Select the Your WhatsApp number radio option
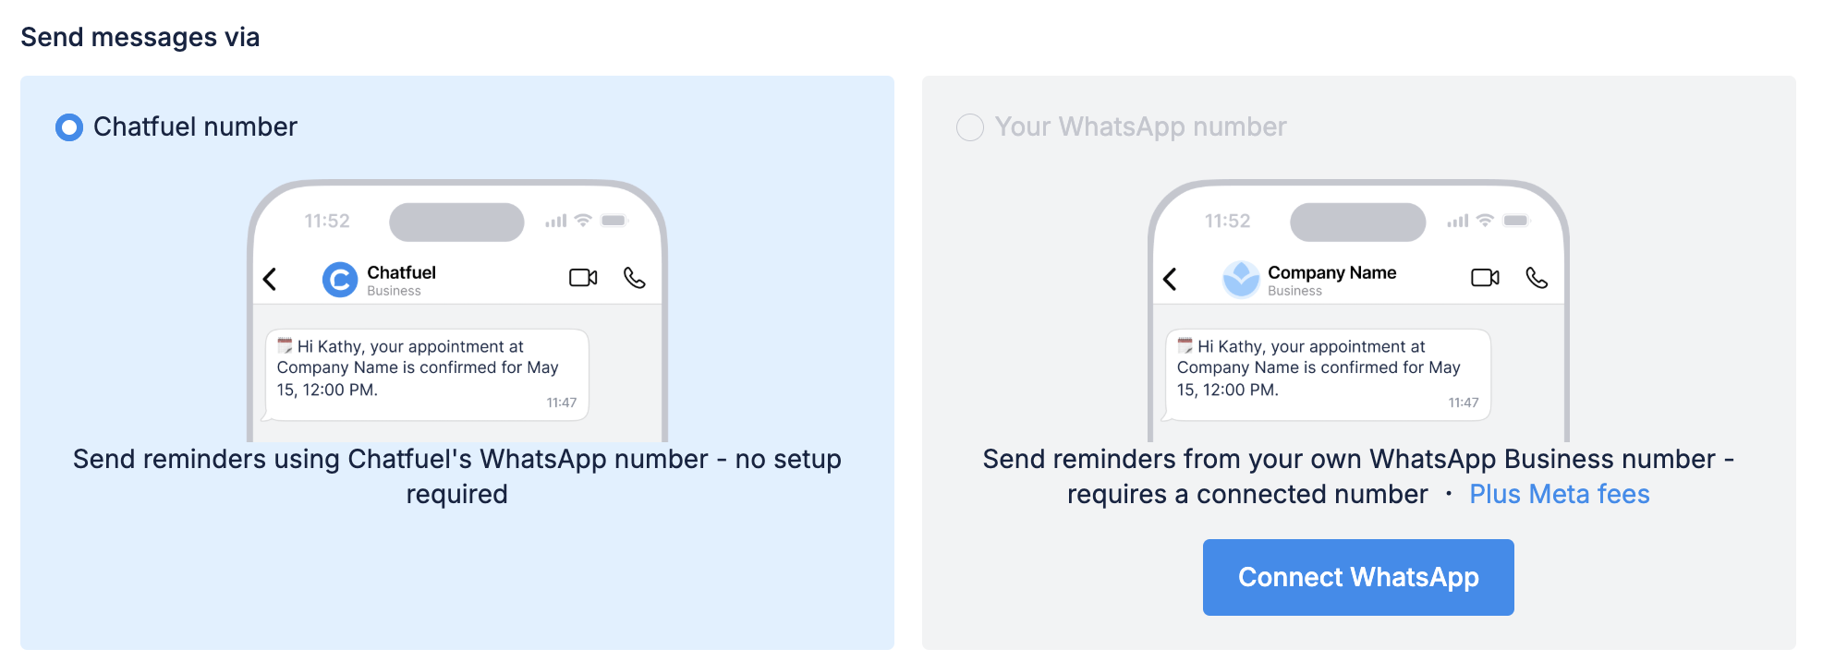This screenshot has width=1835, height=661. [x=970, y=127]
